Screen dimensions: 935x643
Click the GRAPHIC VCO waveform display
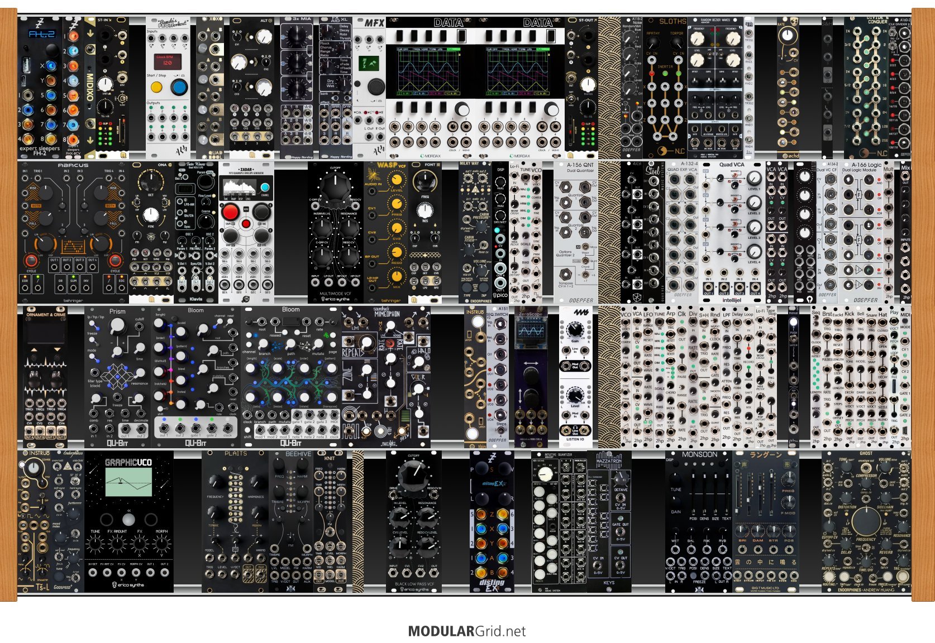click(x=128, y=482)
